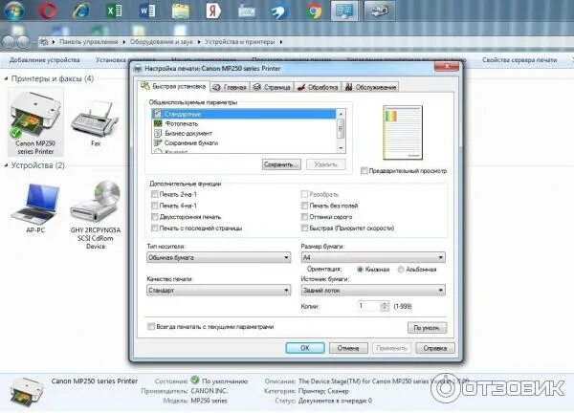
Task: Toggle print from last page checkbox
Action: click(x=154, y=228)
